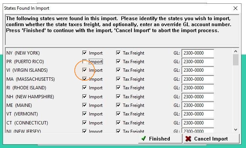
Task: Close the States Found In Import dialog
Action: [235, 8]
